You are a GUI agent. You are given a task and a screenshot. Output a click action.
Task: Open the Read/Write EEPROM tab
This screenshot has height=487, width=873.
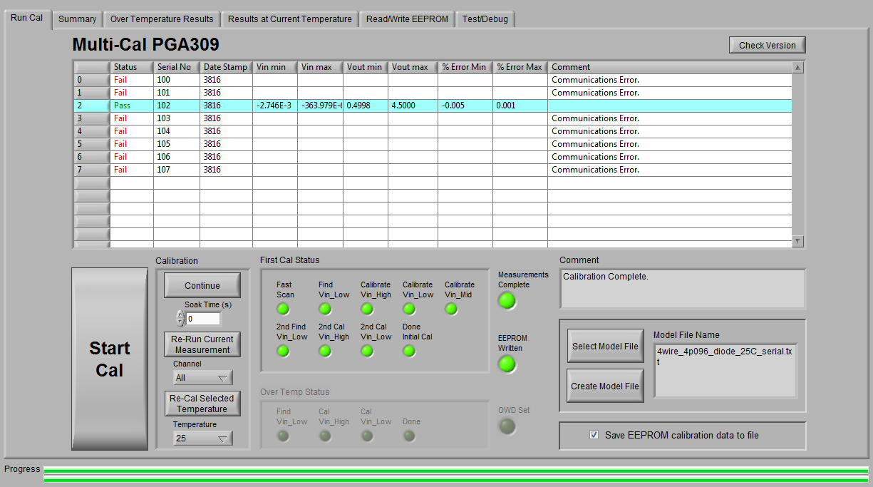407,19
